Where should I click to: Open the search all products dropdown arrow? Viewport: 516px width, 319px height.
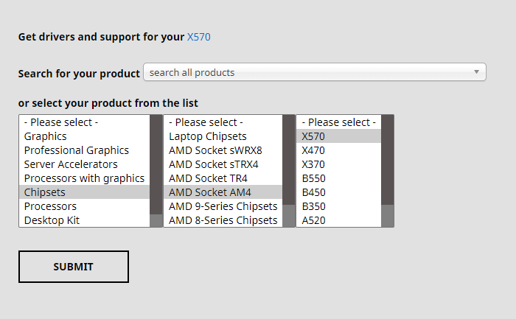(x=476, y=72)
